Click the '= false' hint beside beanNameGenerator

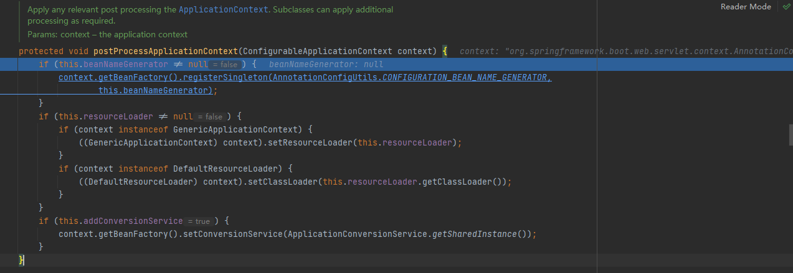point(224,65)
